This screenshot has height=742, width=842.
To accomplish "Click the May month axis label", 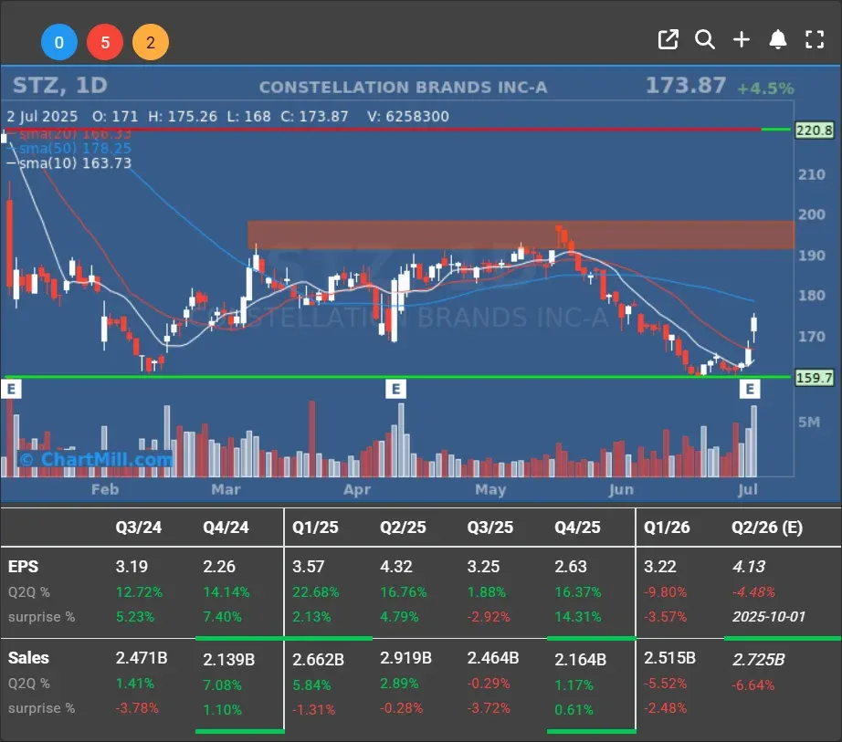I will pyautogui.click(x=490, y=490).
